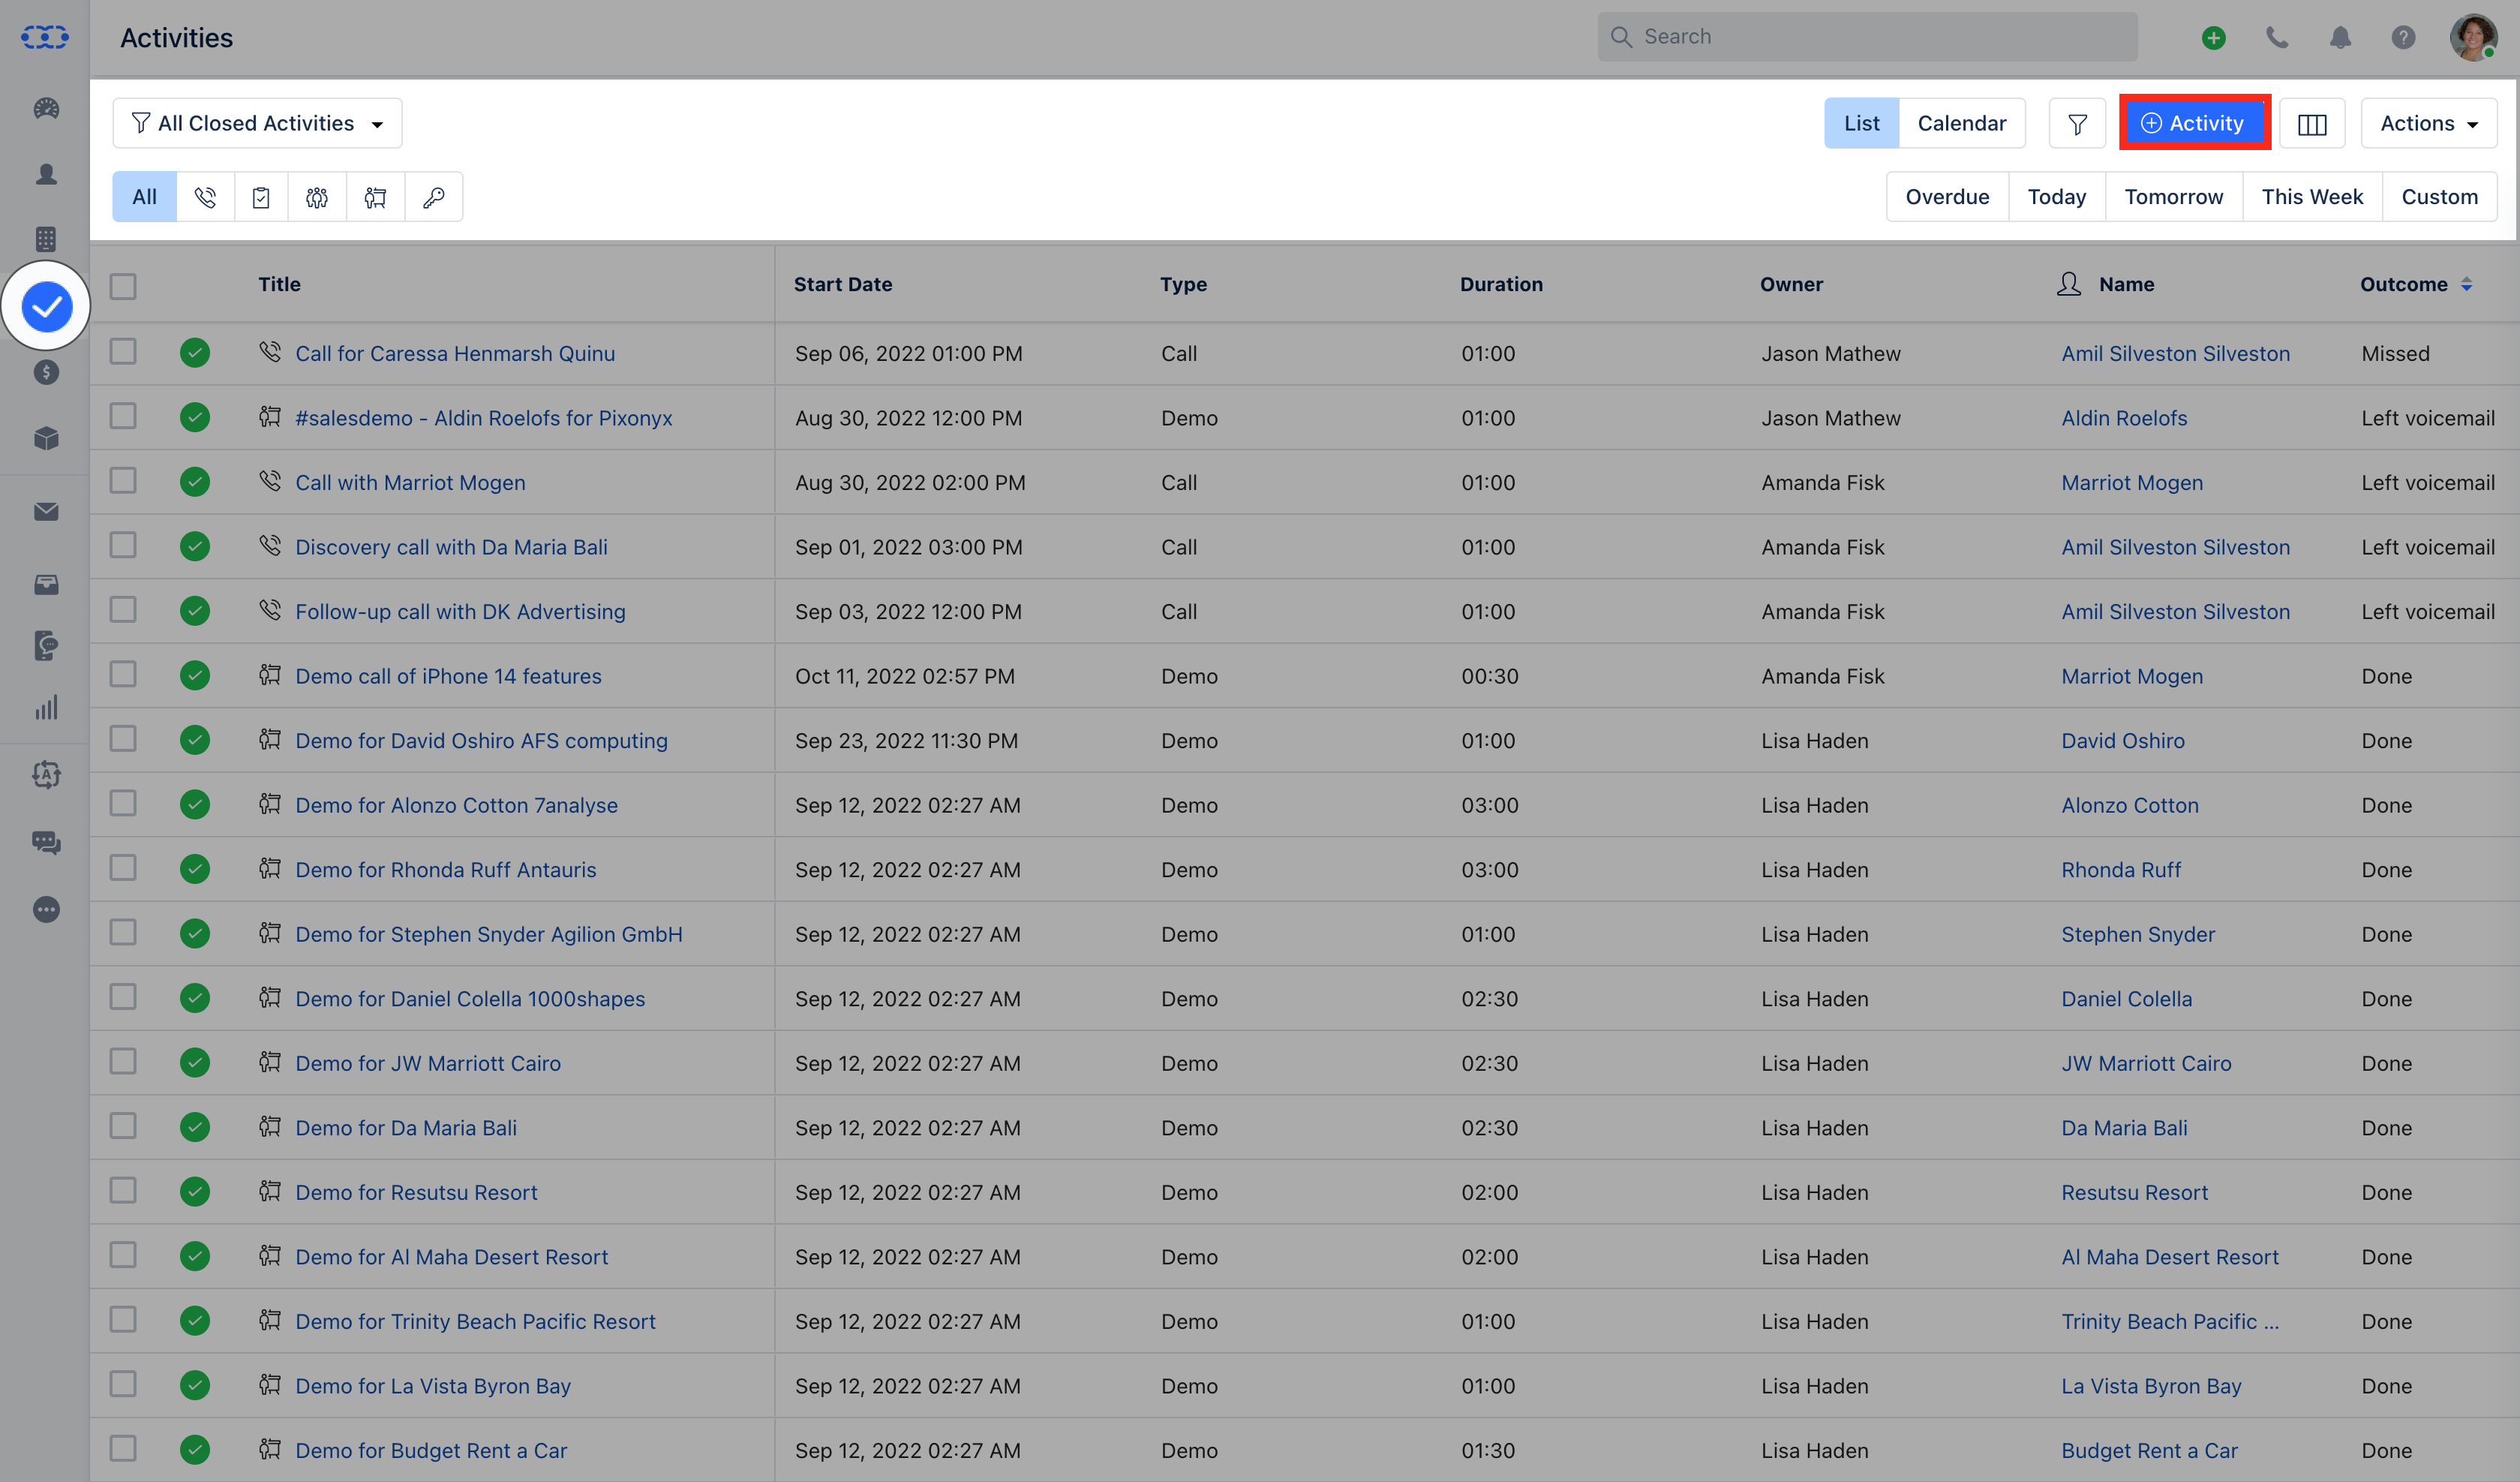Open notifications bell icon
Screen dimensions: 2520x1482
tap(2340, 38)
